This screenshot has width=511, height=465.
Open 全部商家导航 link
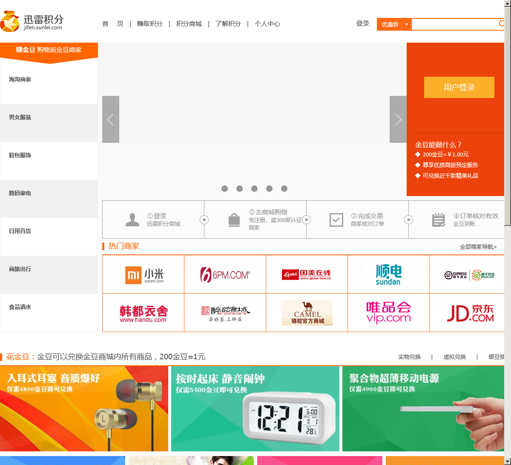coord(478,247)
